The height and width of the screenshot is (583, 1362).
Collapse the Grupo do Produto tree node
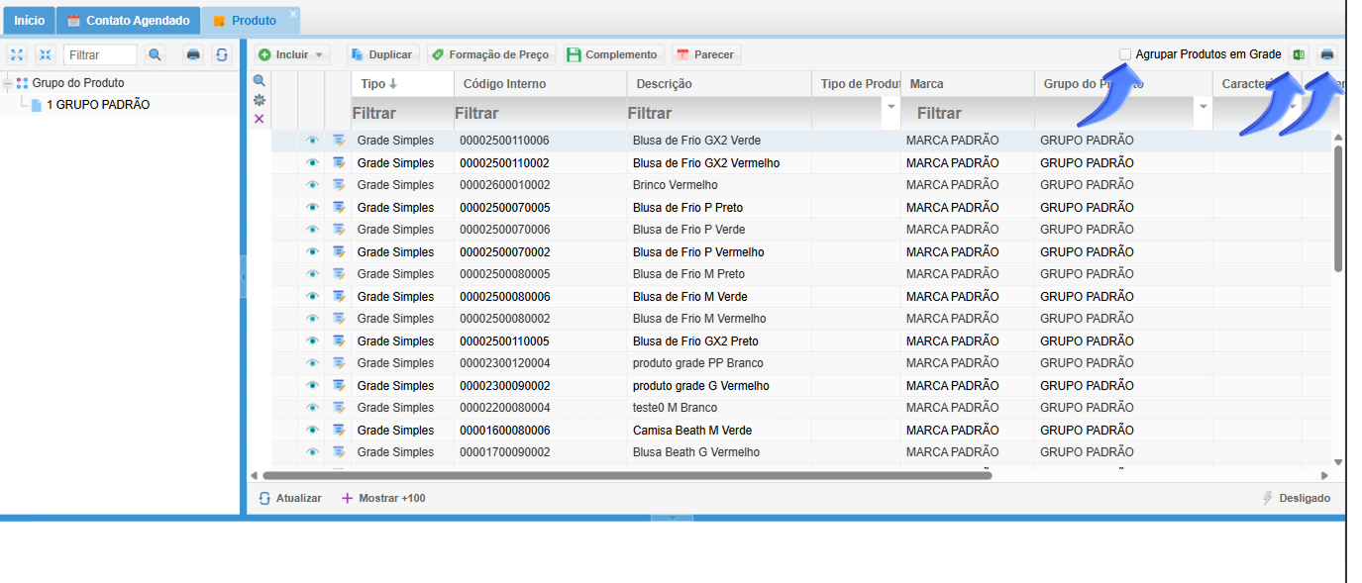(x=8, y=83)
